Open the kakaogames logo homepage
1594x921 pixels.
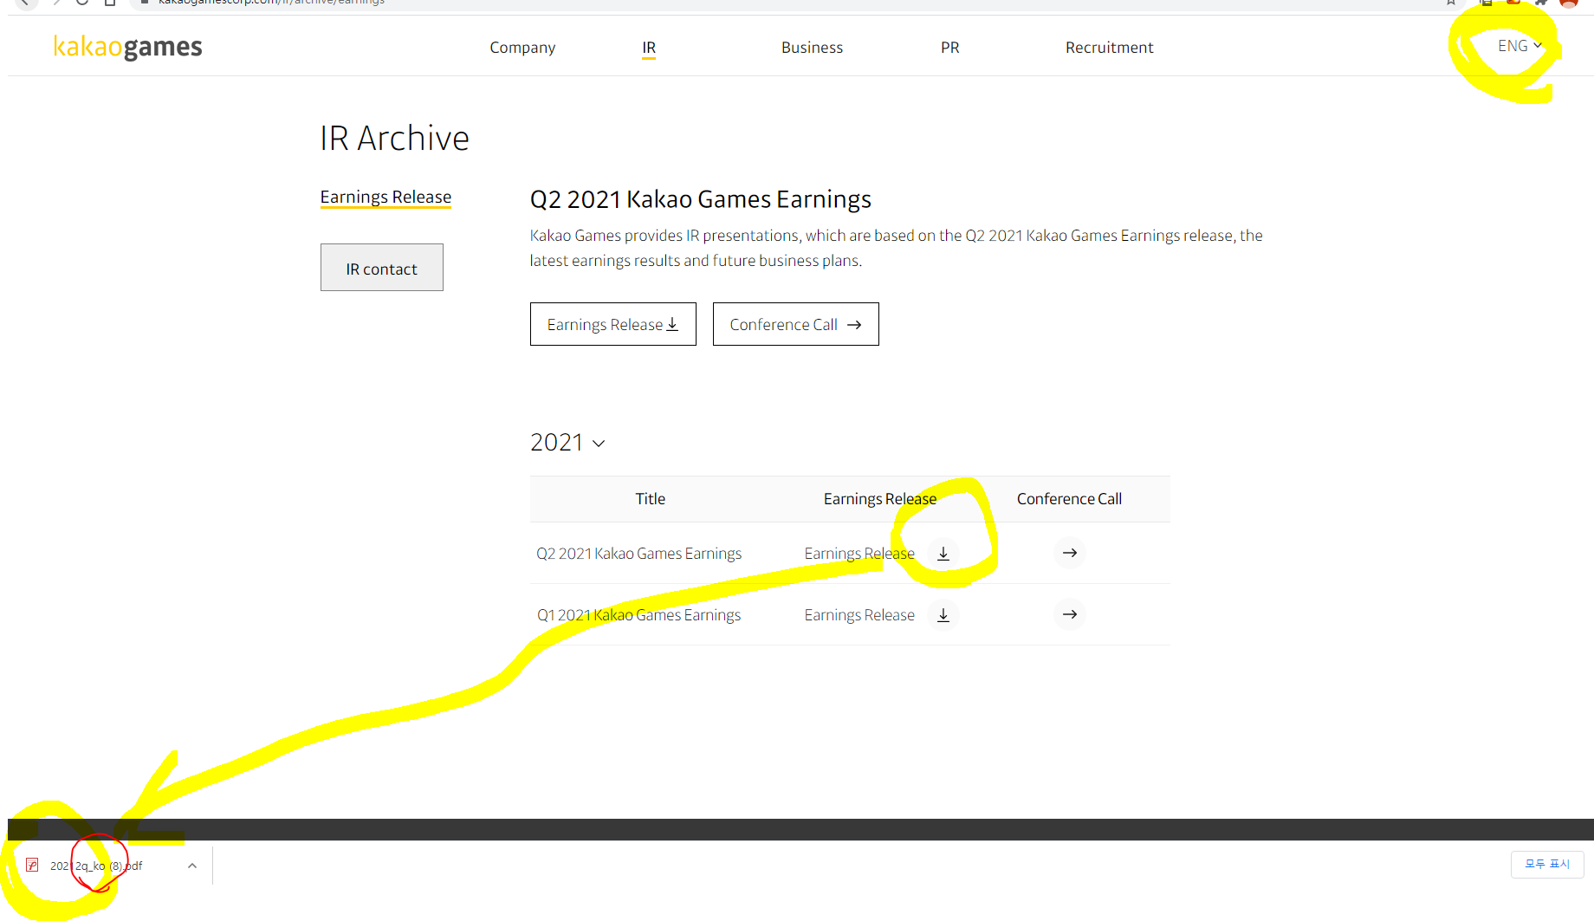click(127, 47)
